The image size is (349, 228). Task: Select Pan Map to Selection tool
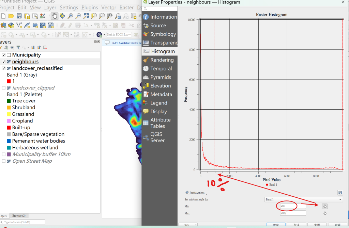(x=62, y=16)
